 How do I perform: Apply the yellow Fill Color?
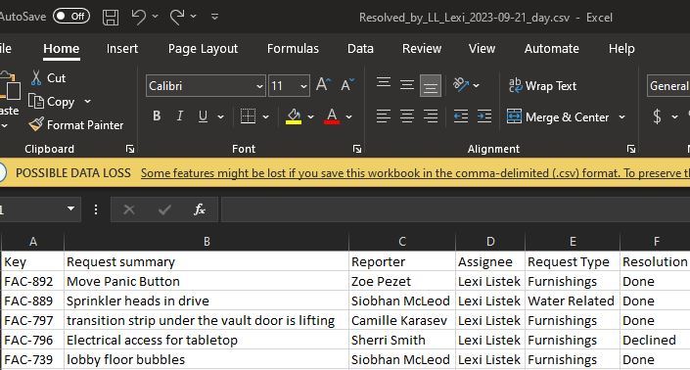click(294, 116)
